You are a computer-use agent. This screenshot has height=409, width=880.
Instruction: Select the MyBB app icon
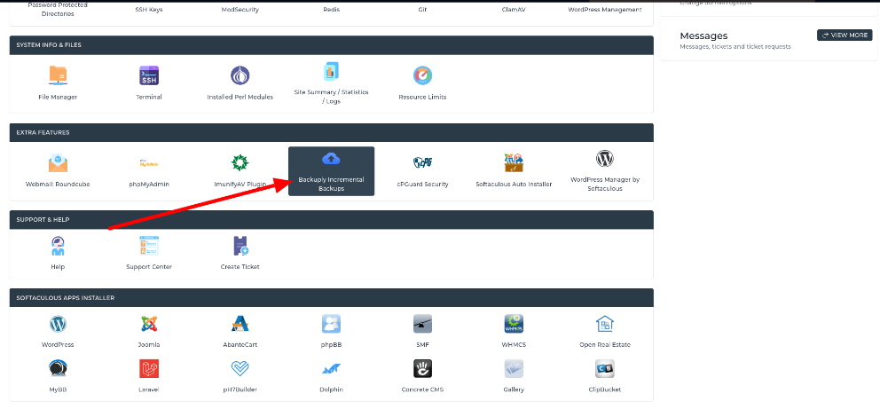click(58, 368)
